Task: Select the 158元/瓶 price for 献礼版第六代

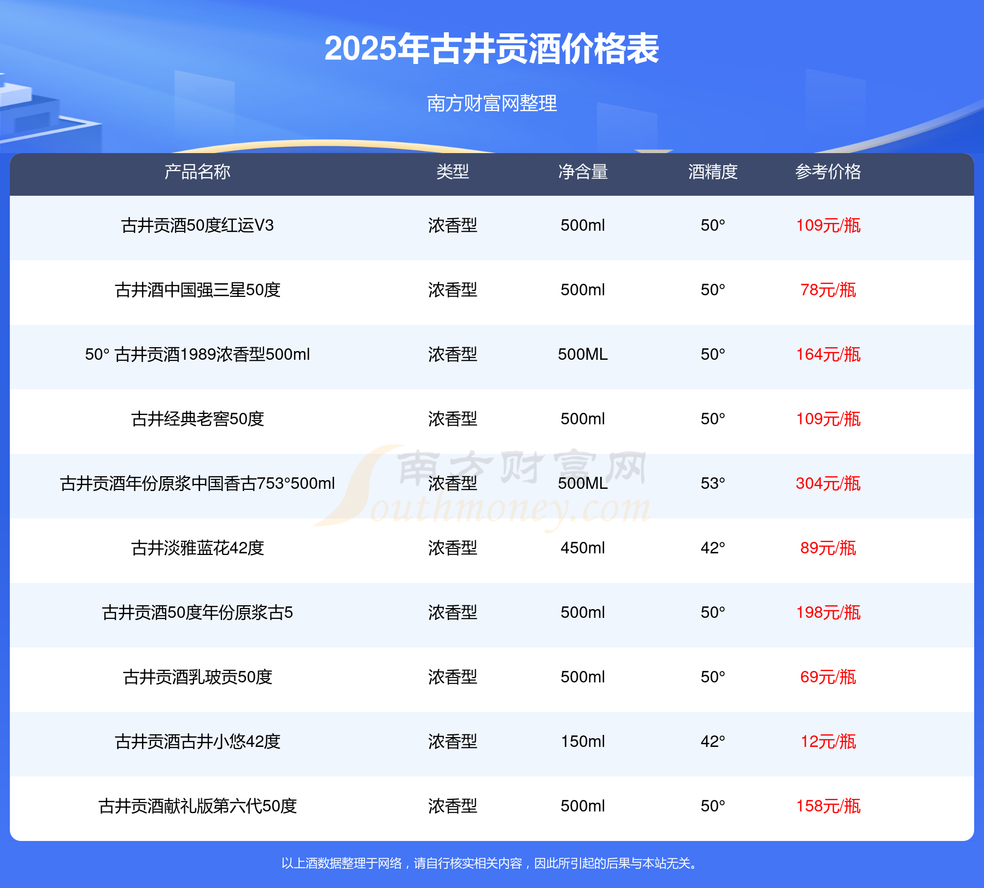Action: pos(828,806)
